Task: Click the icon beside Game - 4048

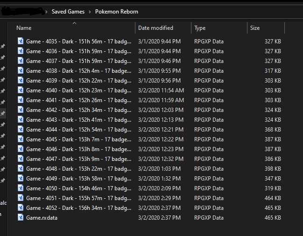Action: pos(21,168)
